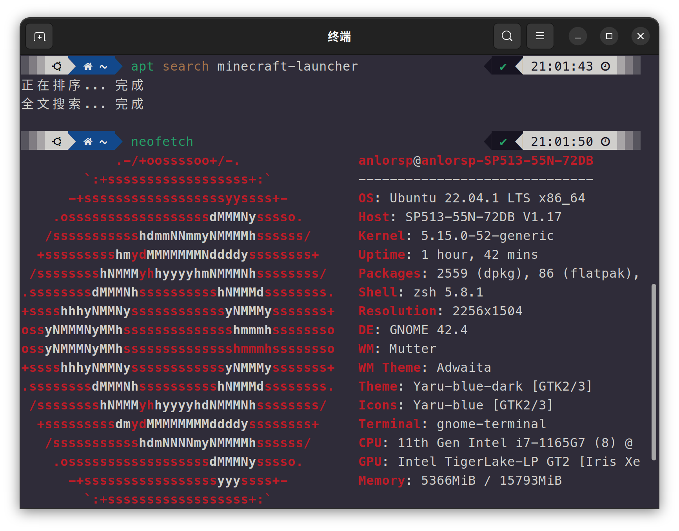The width and height of the screenshot is (679, 531).
Task: Click the word 'search' in the command
Action: coord(185,66)
